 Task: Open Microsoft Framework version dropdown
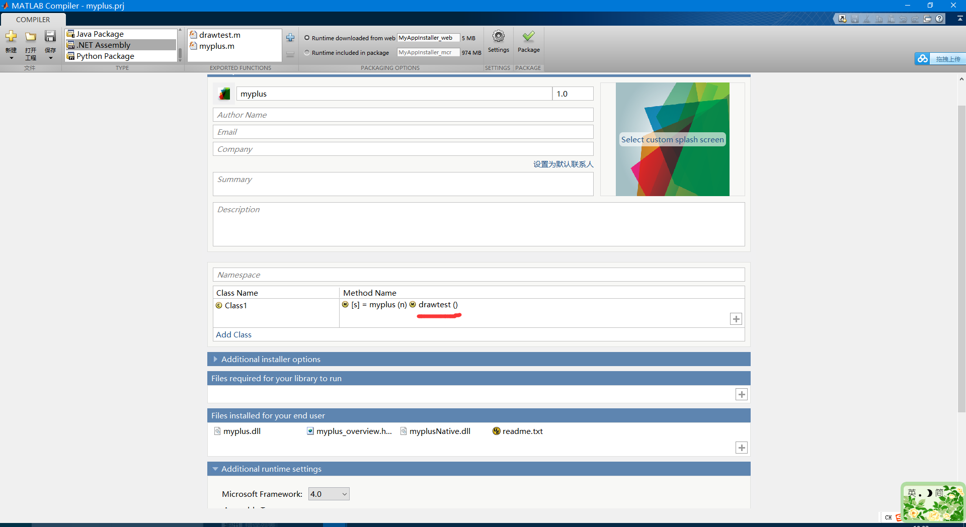pos(329,494)
